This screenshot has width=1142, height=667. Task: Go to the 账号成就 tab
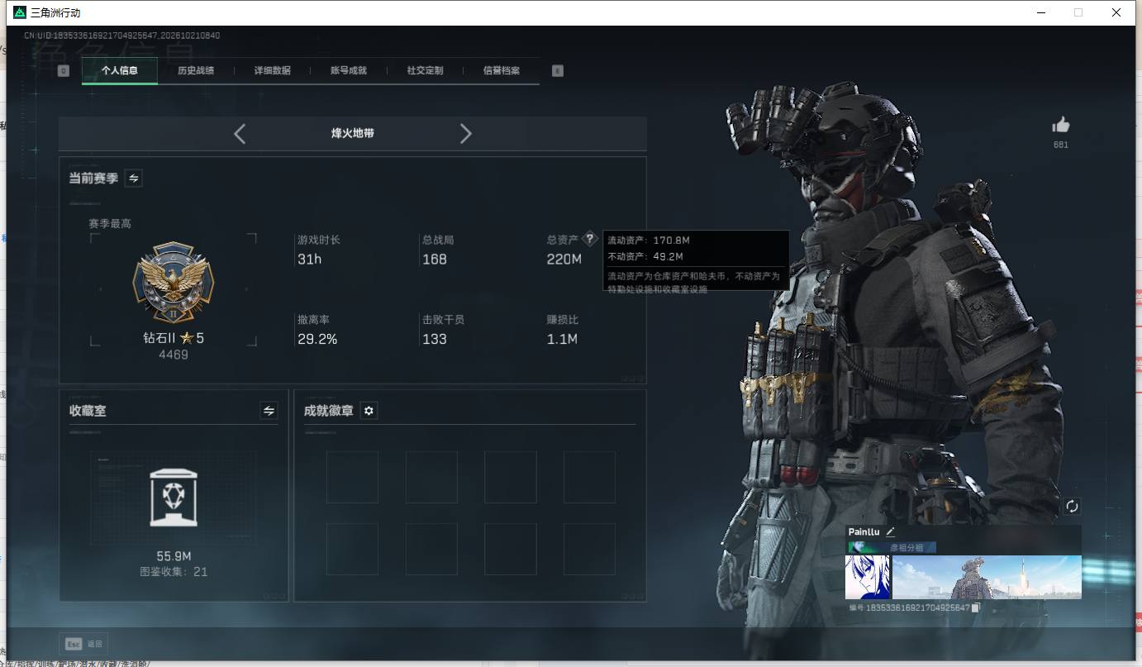(x=349, y=71)
